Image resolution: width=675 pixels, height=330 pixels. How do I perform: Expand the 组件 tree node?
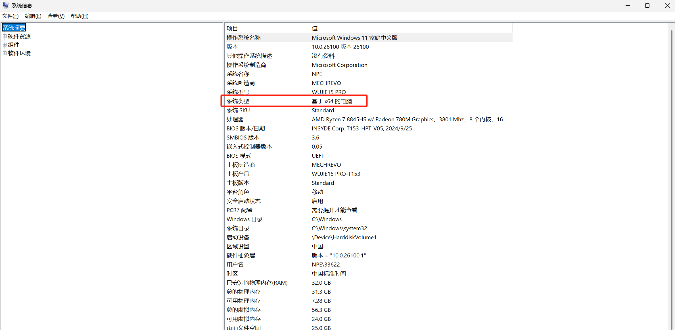click(x=5, y=45)
